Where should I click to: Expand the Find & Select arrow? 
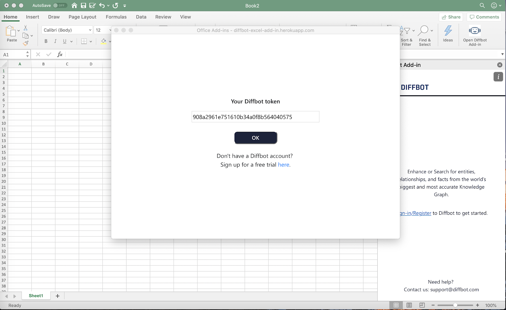click(432, 31)
